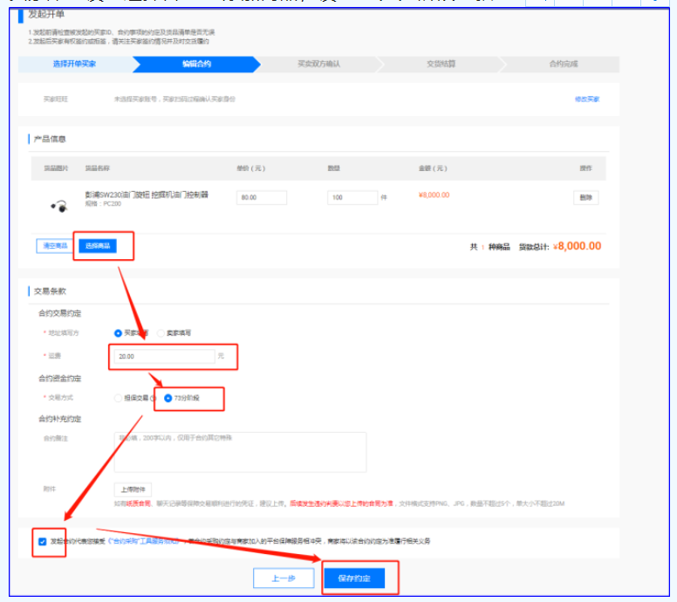
Task: Click the 保存约定 button
Action: tap(360, 578)
